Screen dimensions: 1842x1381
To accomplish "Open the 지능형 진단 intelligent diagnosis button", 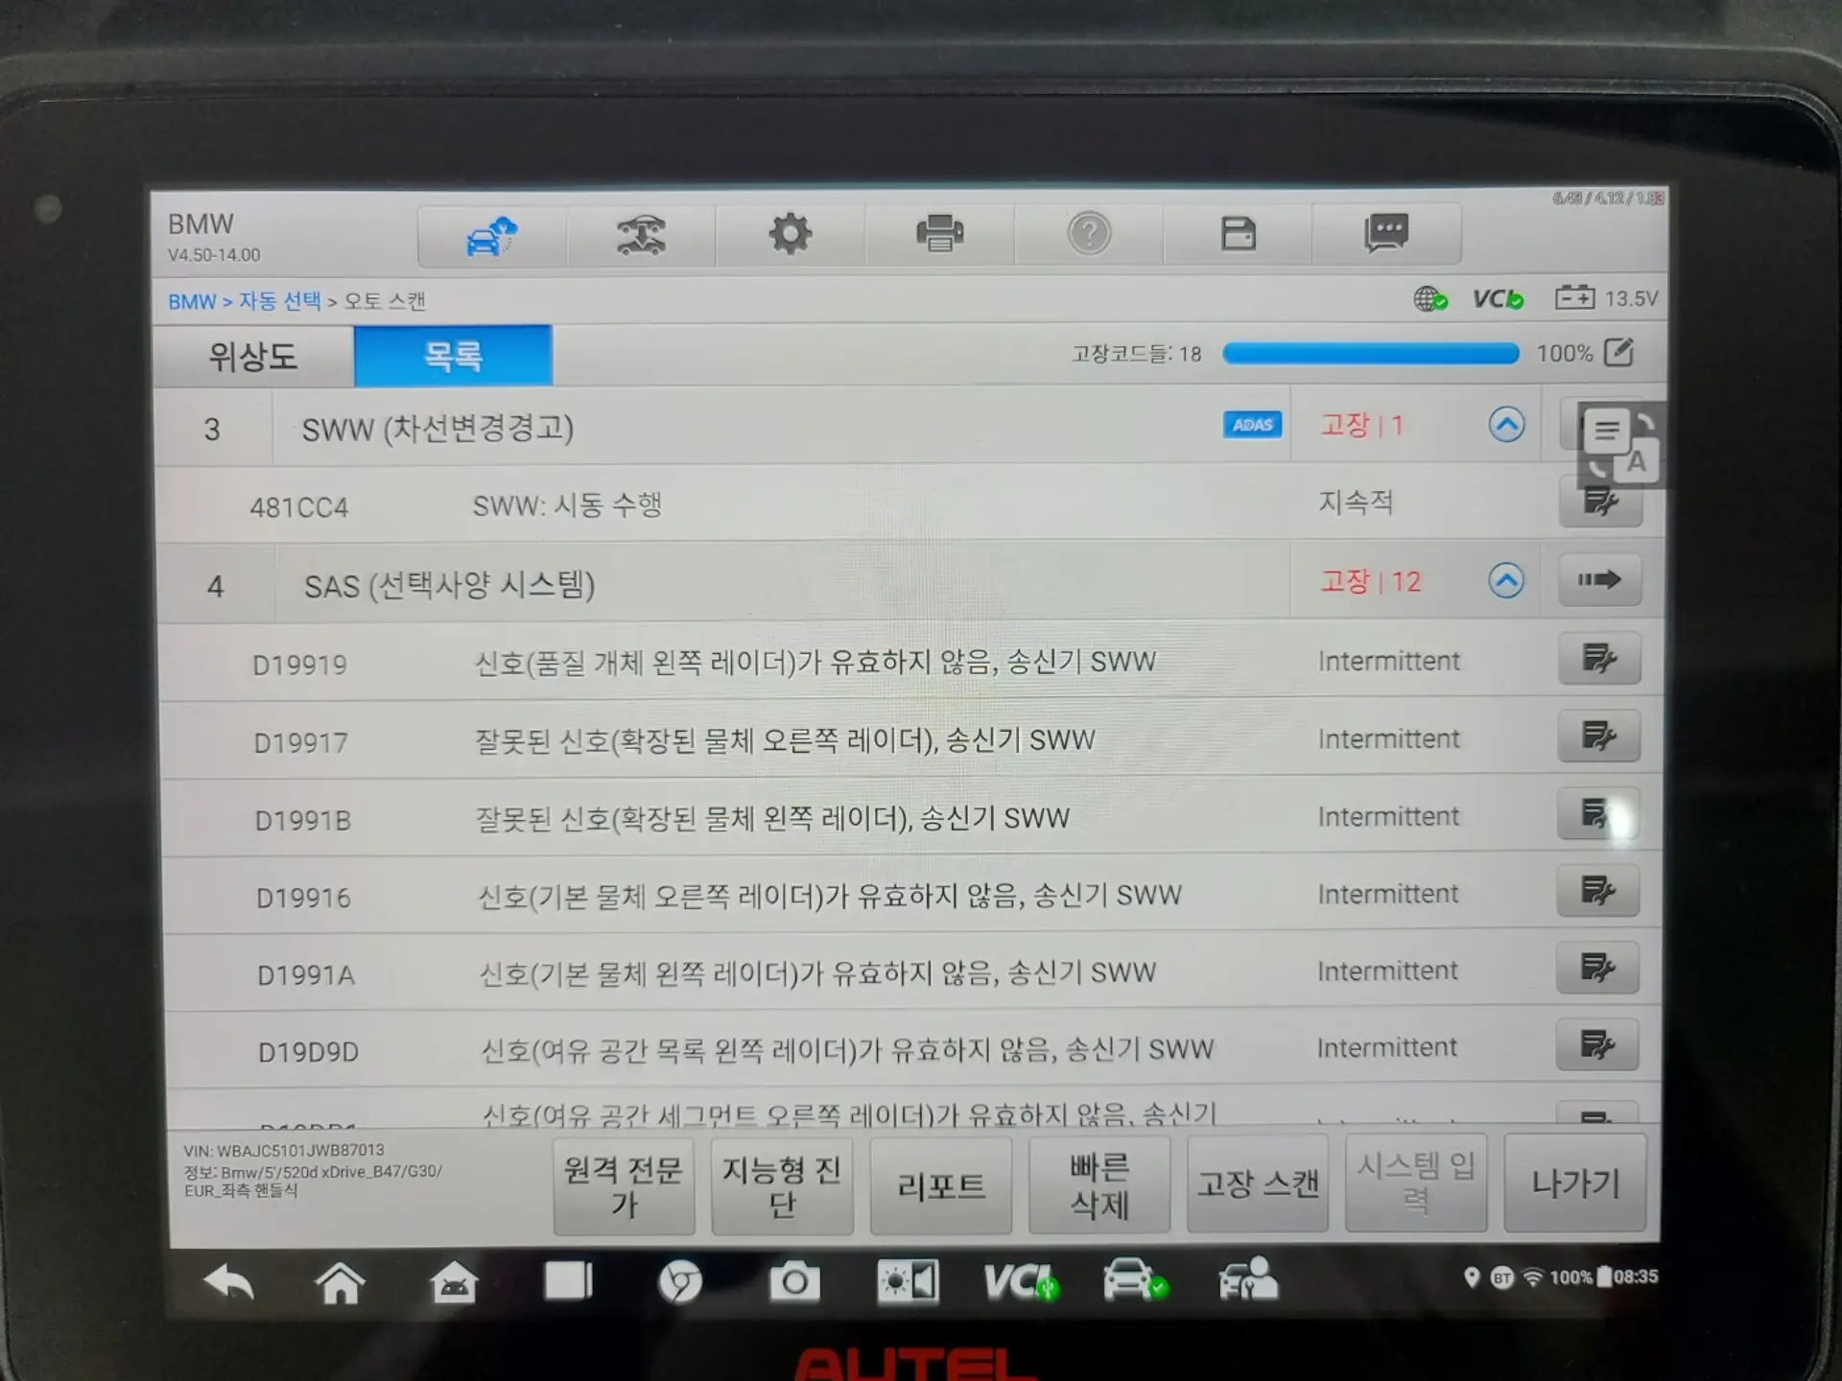I will (x=782, y=1185).
